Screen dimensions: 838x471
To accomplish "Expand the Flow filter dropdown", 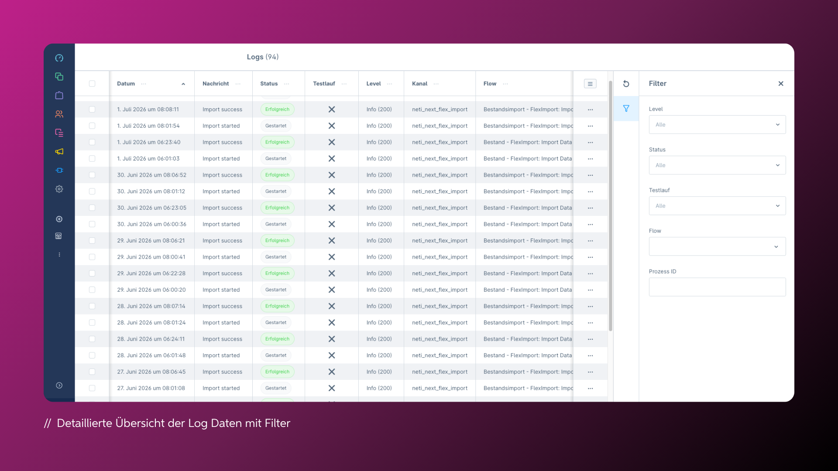I will pos(717,246).
